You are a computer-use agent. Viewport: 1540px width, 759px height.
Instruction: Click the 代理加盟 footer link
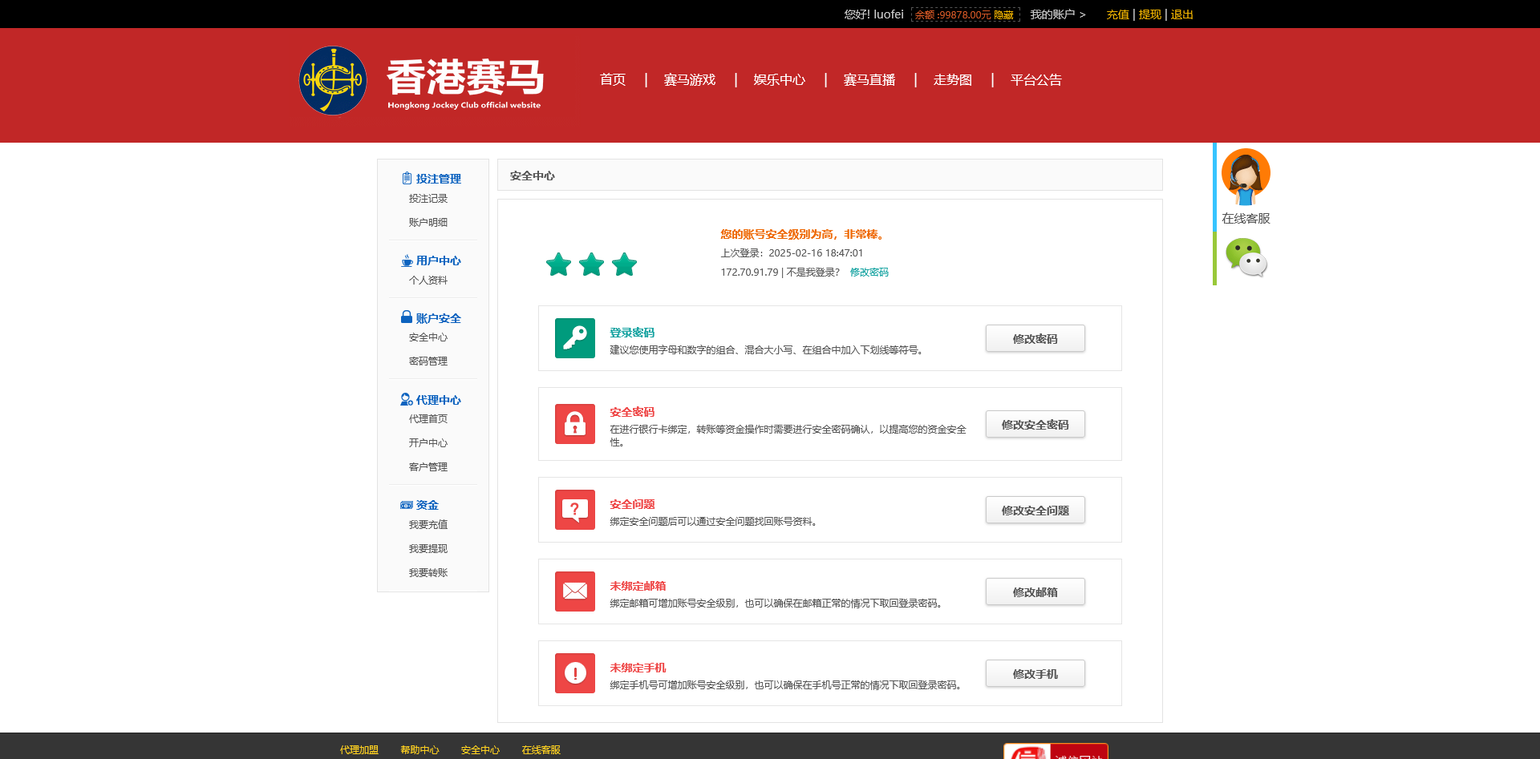(359, 750)
